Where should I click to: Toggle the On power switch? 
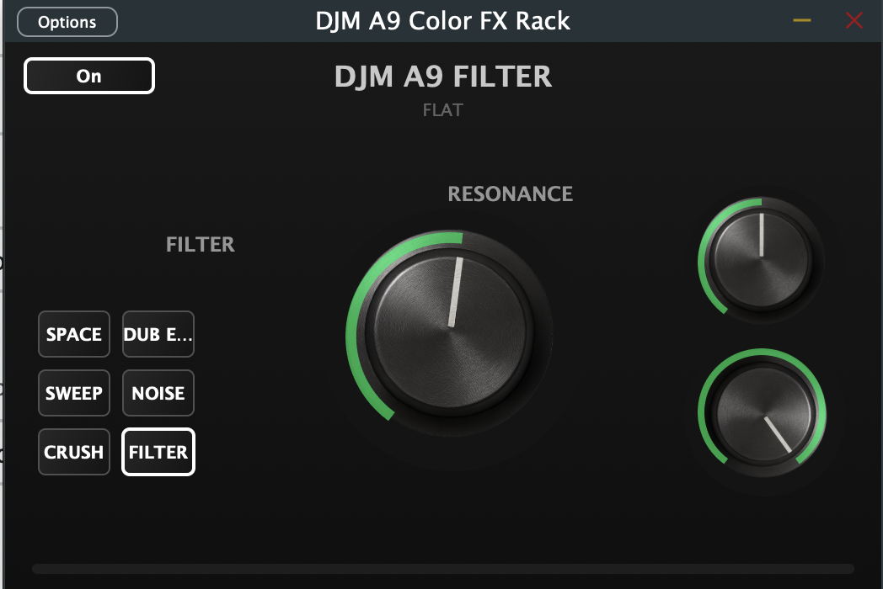click(89, 76)
